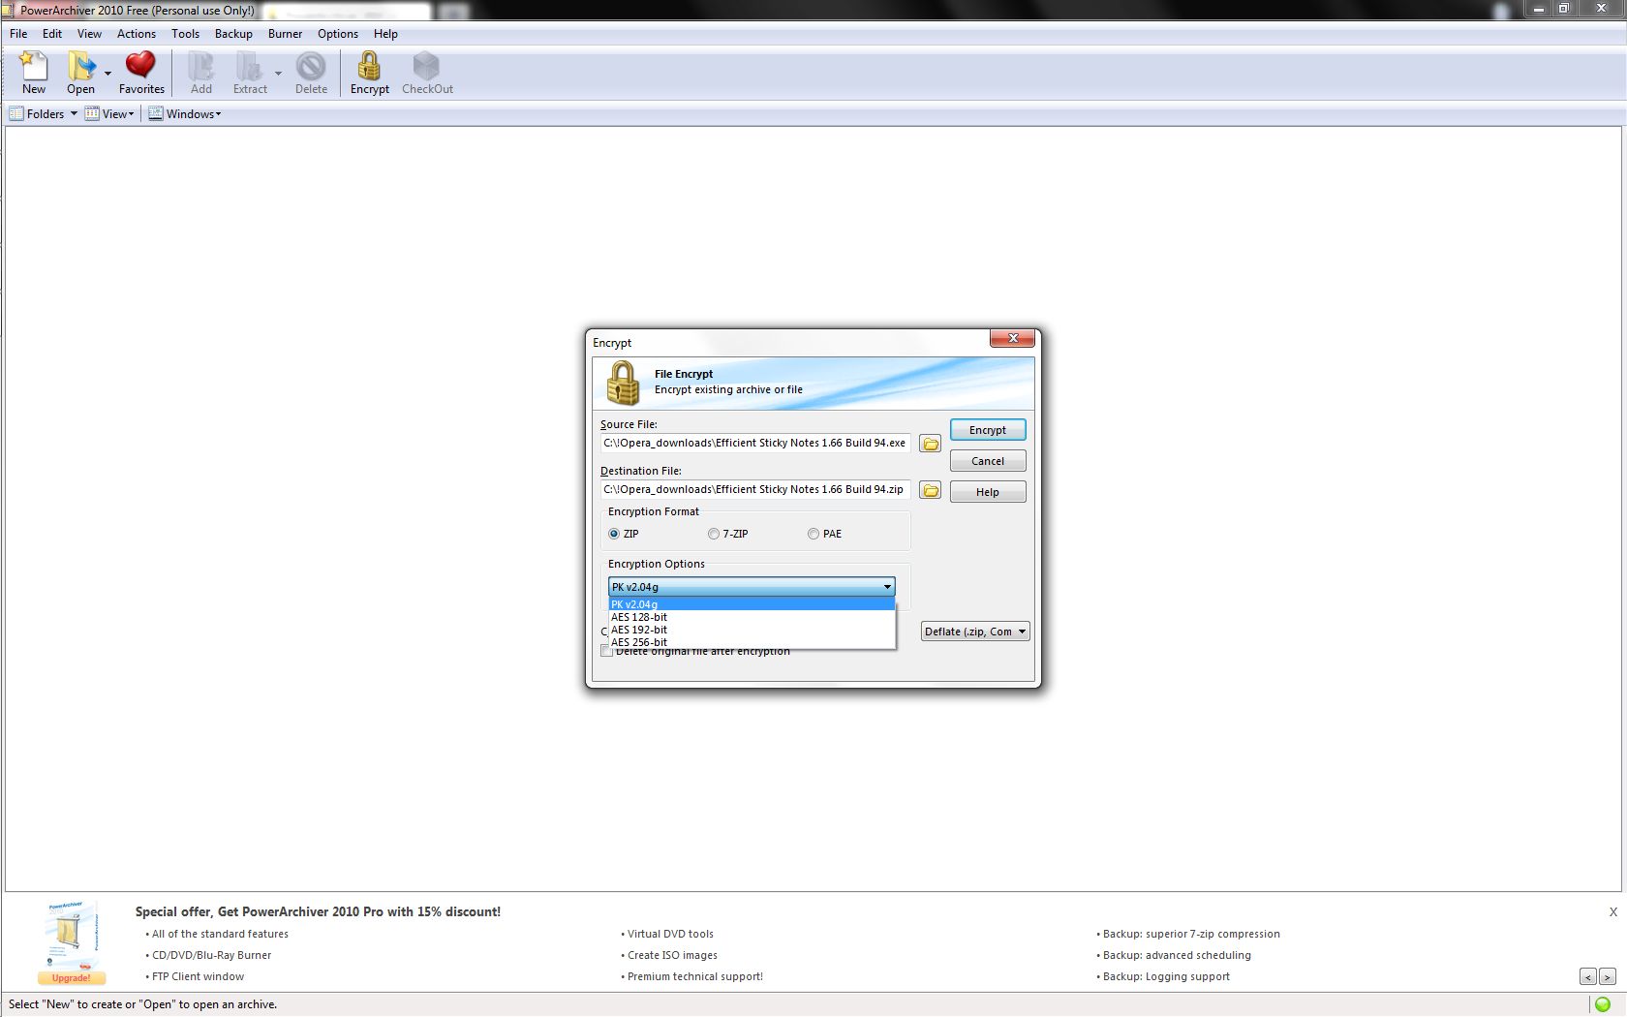This screenshot has width=1627, height=1017.
Task: Click the "Backup: advanced scheduling" offer text
Action: click(x=1177, y=955)
